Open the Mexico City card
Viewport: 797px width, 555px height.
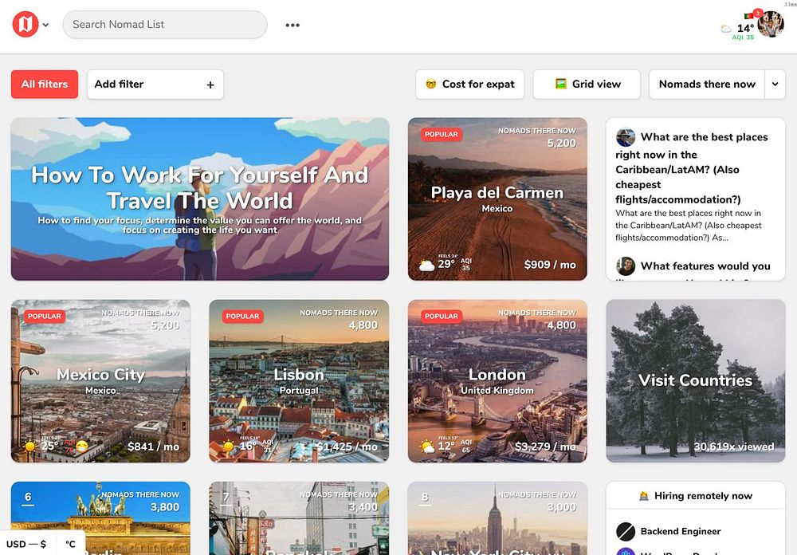(100, 381)
